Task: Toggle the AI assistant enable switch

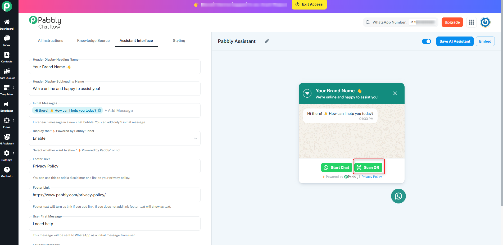Action: coord(427,41)
